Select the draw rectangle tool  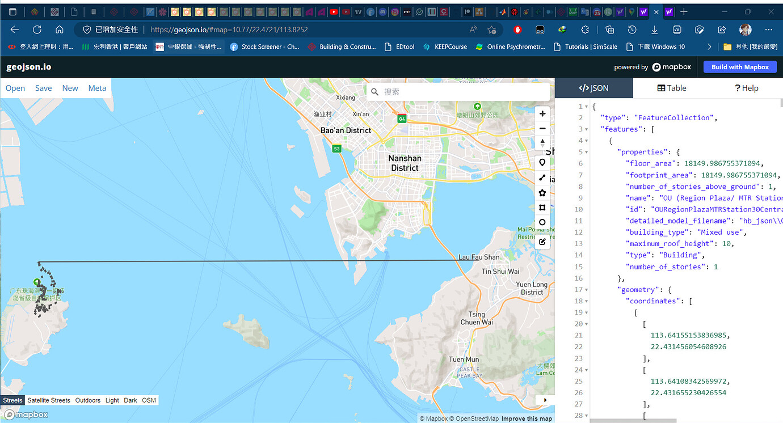point(542,208)
